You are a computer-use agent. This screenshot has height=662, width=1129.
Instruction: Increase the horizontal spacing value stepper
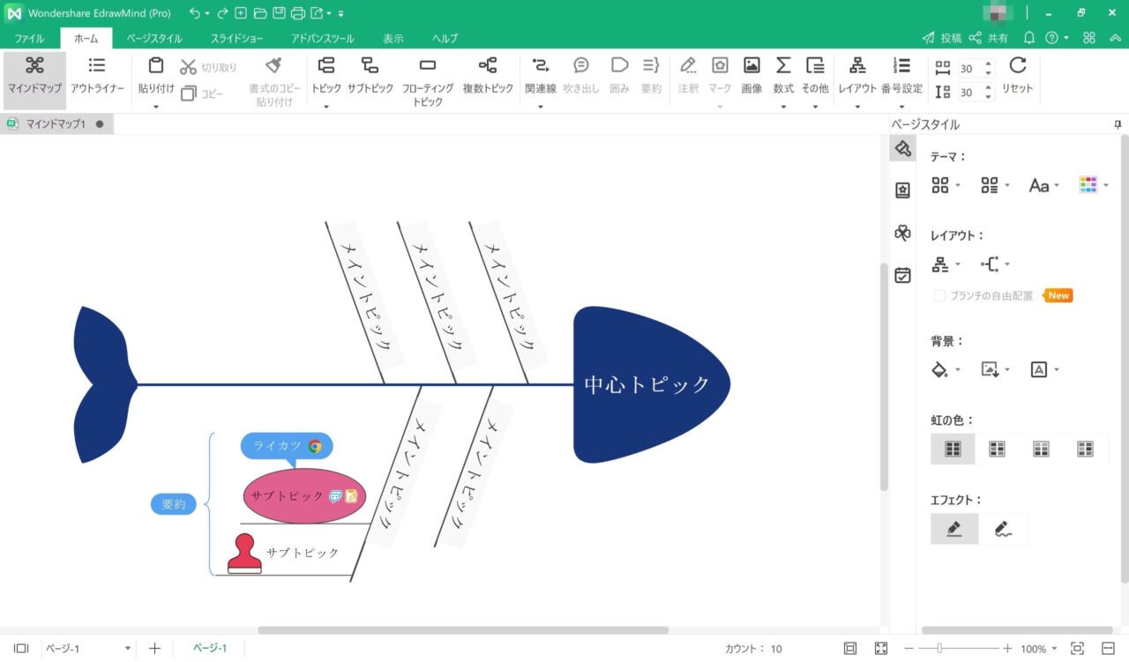click(x=989, y=63)
